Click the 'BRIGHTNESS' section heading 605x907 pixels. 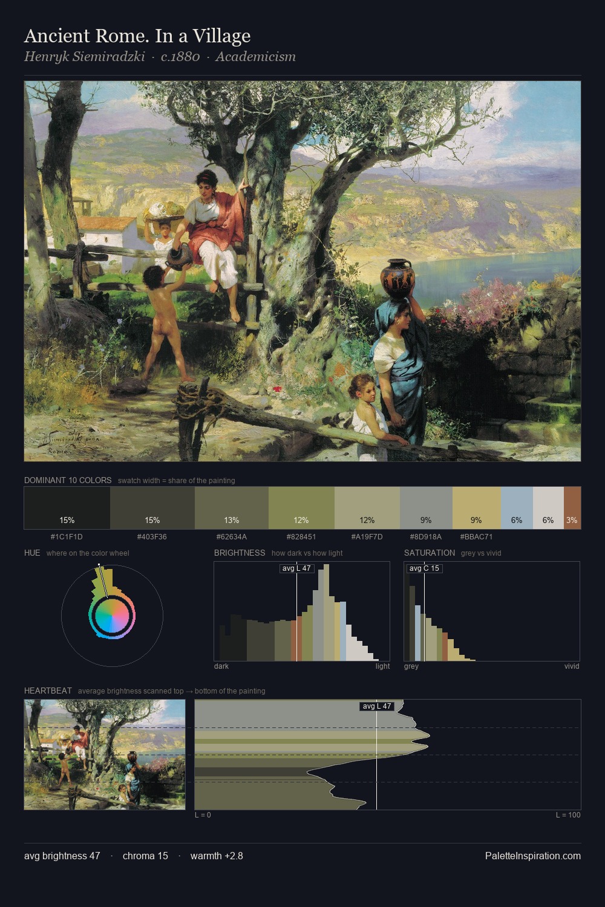coord(240,553)
